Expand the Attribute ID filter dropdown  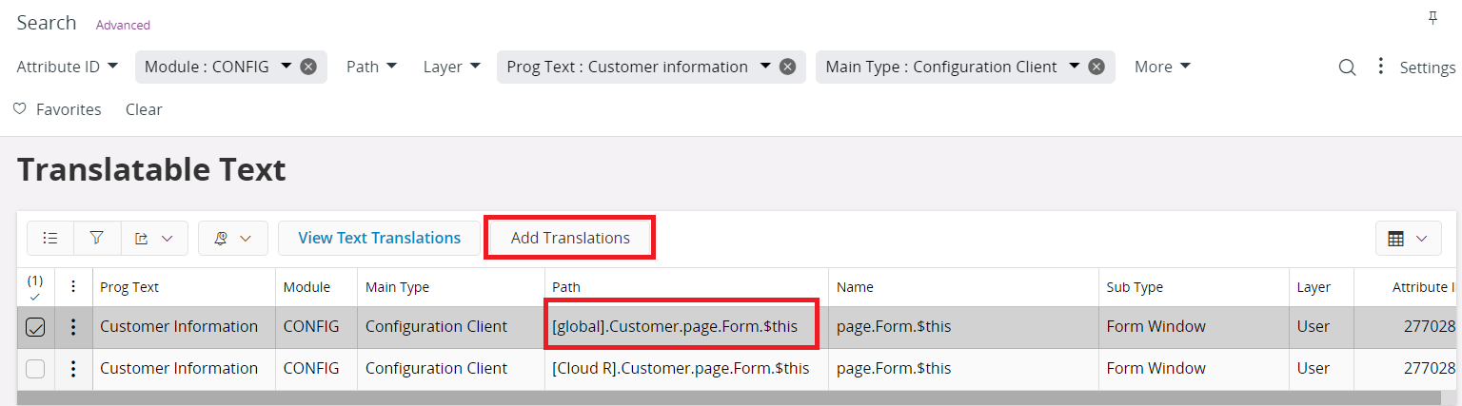(x=68, y=68)
